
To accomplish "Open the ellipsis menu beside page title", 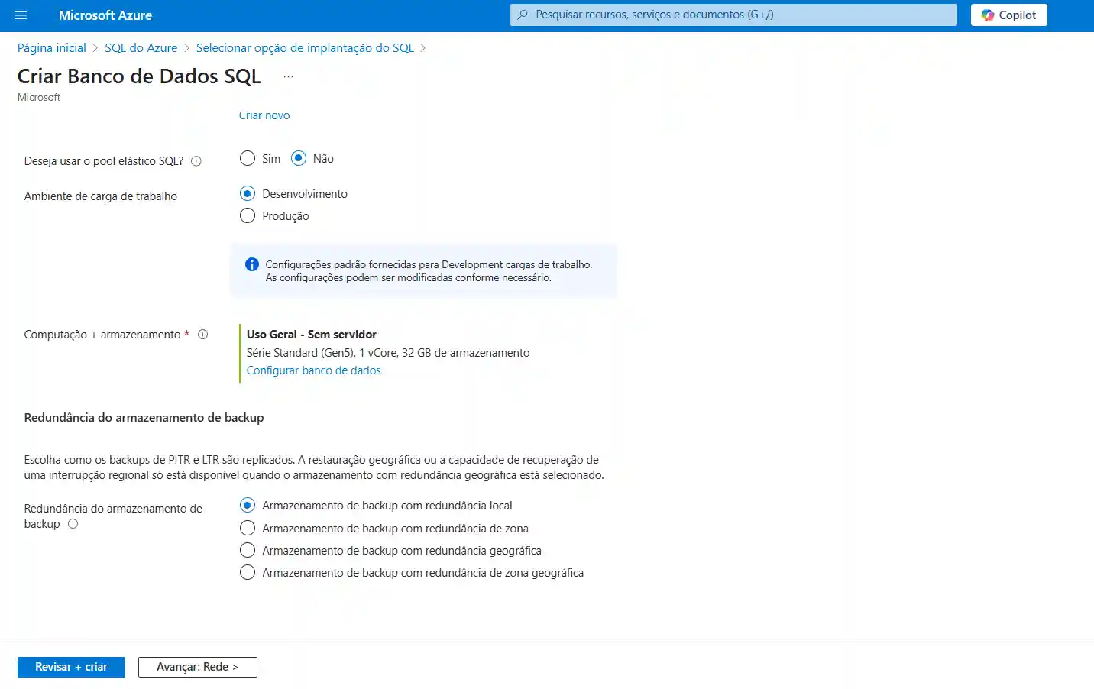I will pyautogui.click(x=288, y=76).
